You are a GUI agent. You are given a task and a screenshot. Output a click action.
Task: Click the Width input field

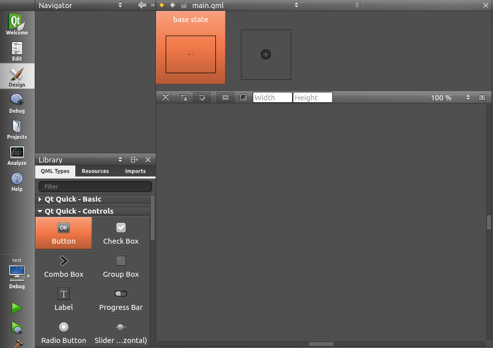click(x=272, y=97)
